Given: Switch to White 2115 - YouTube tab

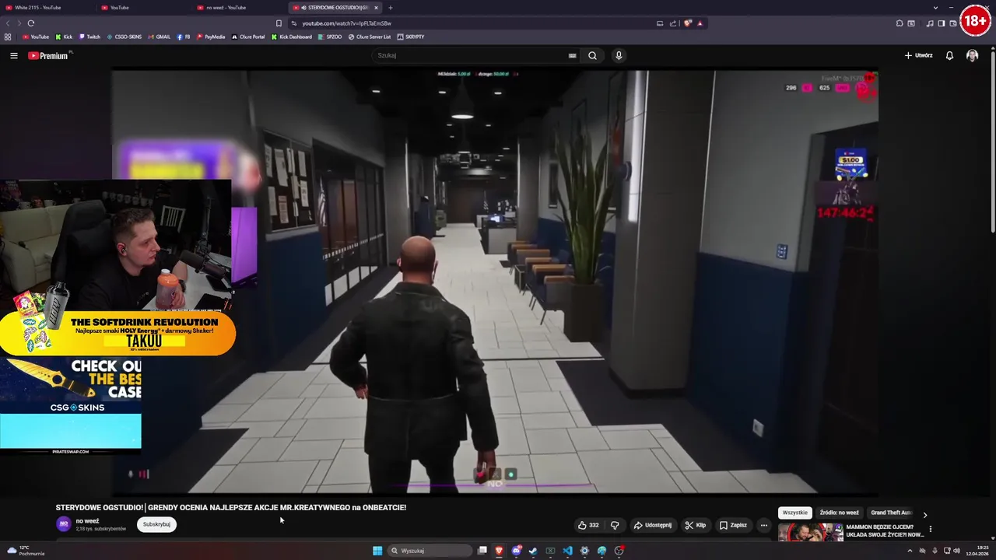Looking at the screenshot, I should point(48,8).
